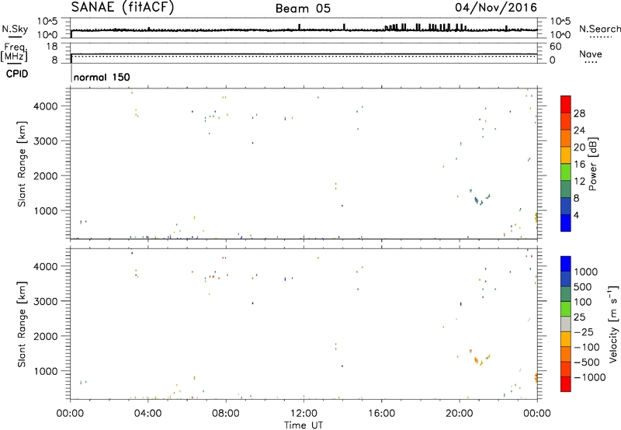This screenshot has width=621, height=430.
Task: Click the '18' frequency axis tick label
Action: pos(51,47)
